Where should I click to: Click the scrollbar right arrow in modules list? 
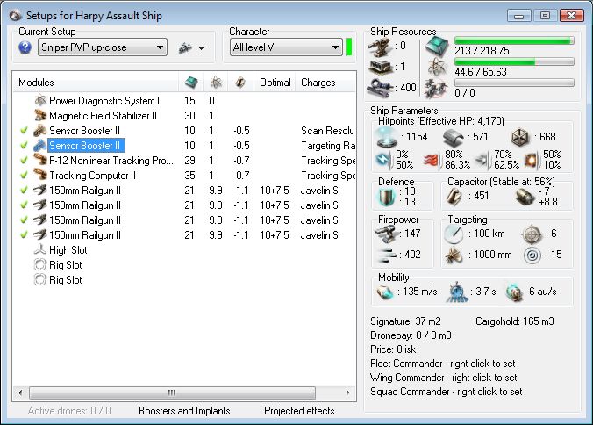[347, 393]
